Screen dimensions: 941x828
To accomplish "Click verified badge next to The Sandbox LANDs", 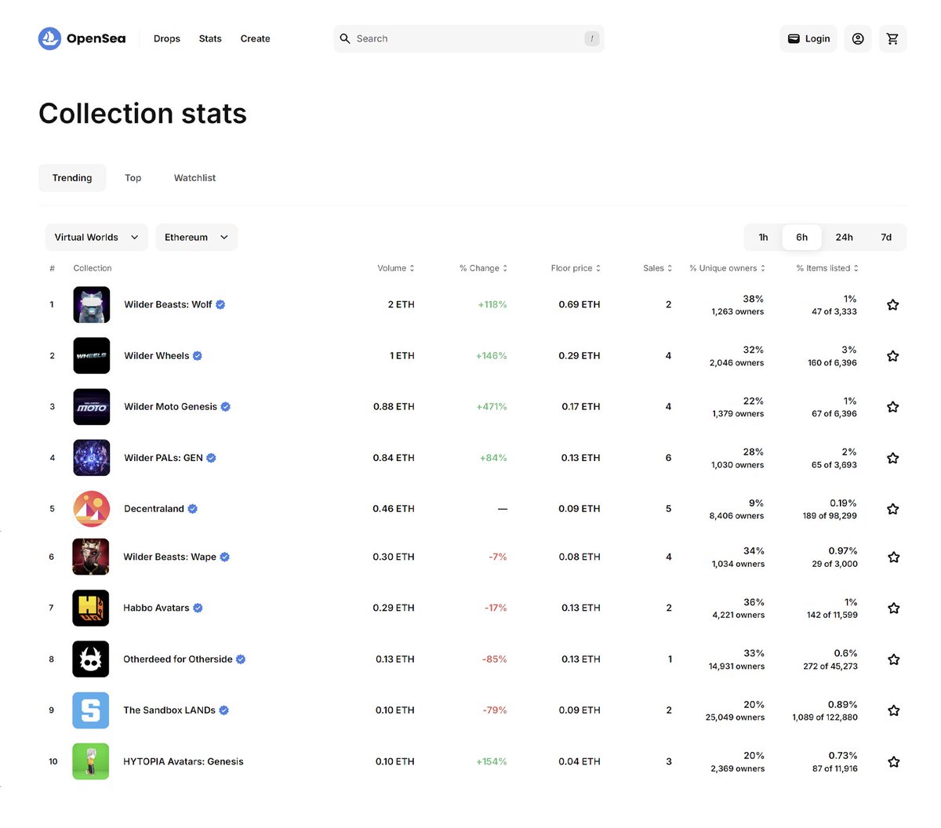I will click(x=223, y=710).
